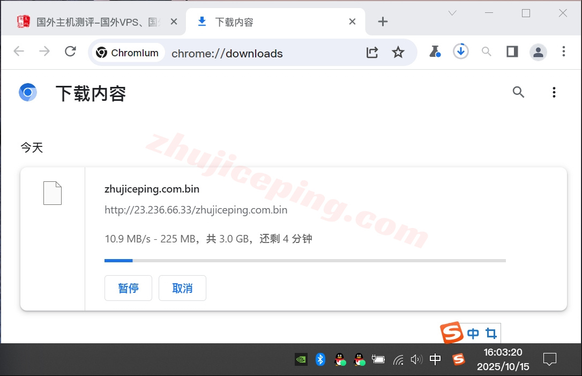Open search on the Downloads page
The width and height of the screenshot is (582, 376).
(518, 92)
